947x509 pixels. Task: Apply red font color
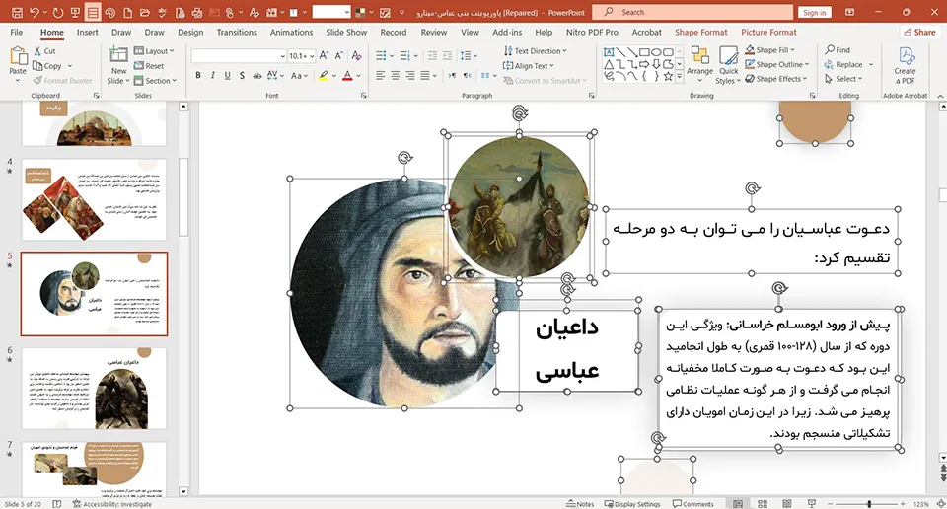click(347, 76)
